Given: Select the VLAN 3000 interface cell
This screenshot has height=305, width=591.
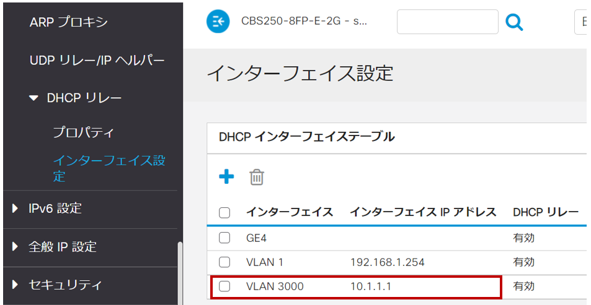Looking at the screenshot, I should [275, 286].
